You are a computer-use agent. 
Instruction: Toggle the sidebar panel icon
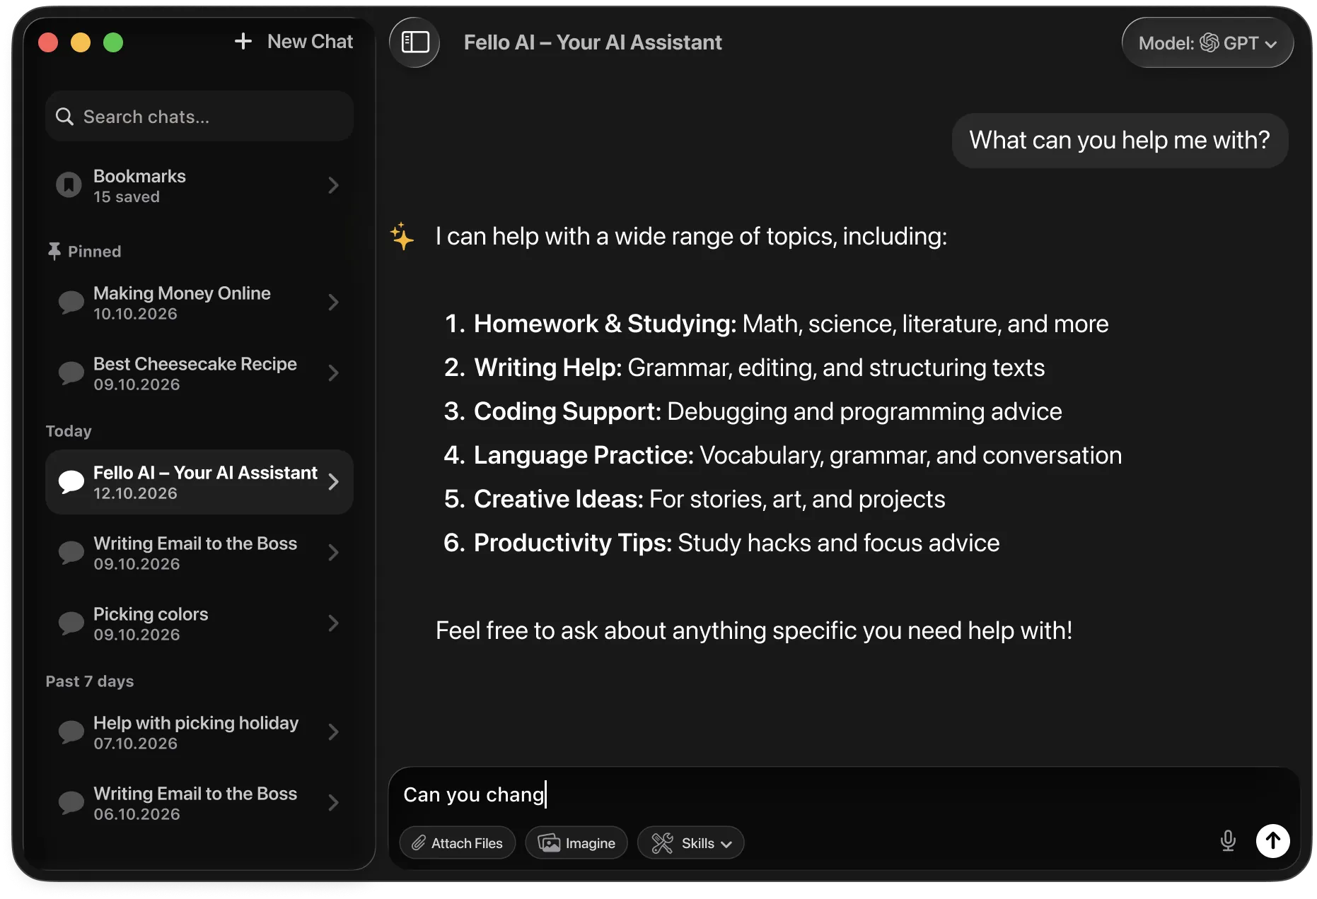(x=415, y=42)
